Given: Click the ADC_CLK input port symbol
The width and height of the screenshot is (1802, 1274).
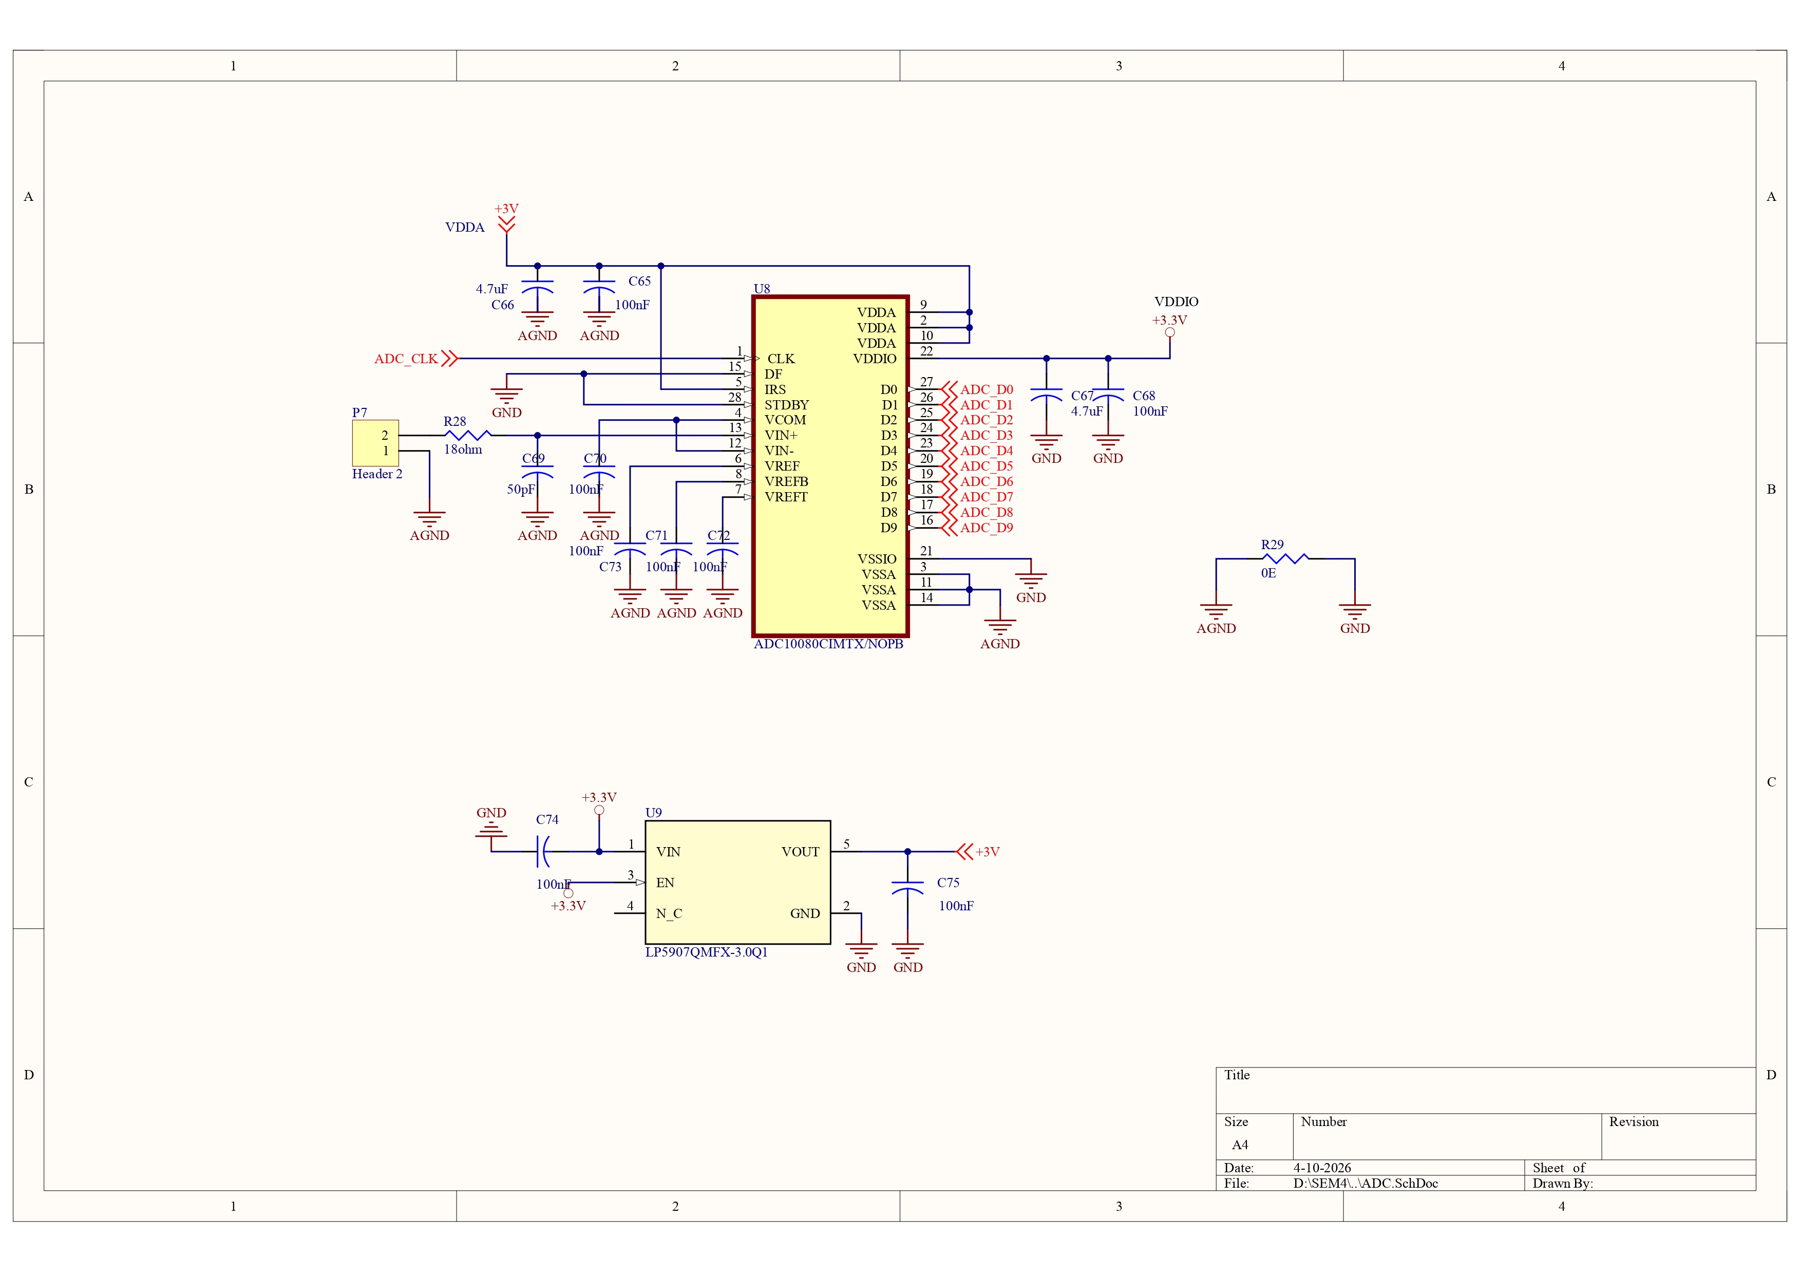Looking at the screenshot, I should [449, 359].
